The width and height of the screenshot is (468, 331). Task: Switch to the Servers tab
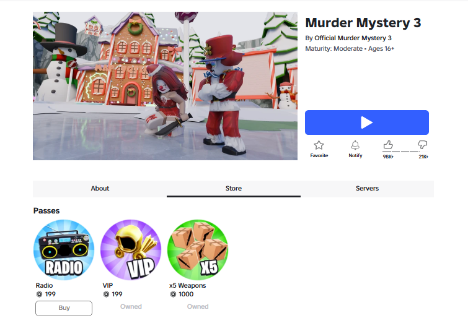click(x=367, y=189)
